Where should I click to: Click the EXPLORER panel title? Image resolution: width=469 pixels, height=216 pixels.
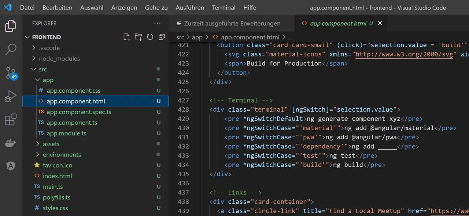[x=44, y=23]
